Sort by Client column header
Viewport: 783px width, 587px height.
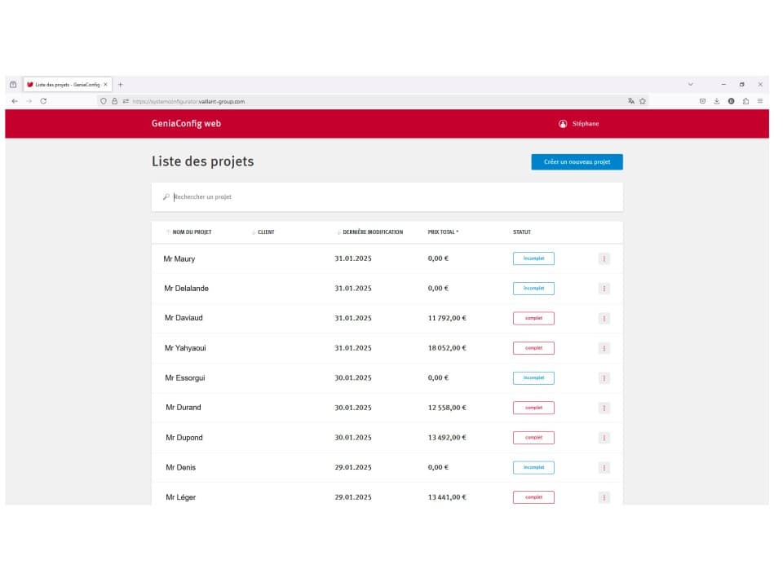click(x=265, y=232)
